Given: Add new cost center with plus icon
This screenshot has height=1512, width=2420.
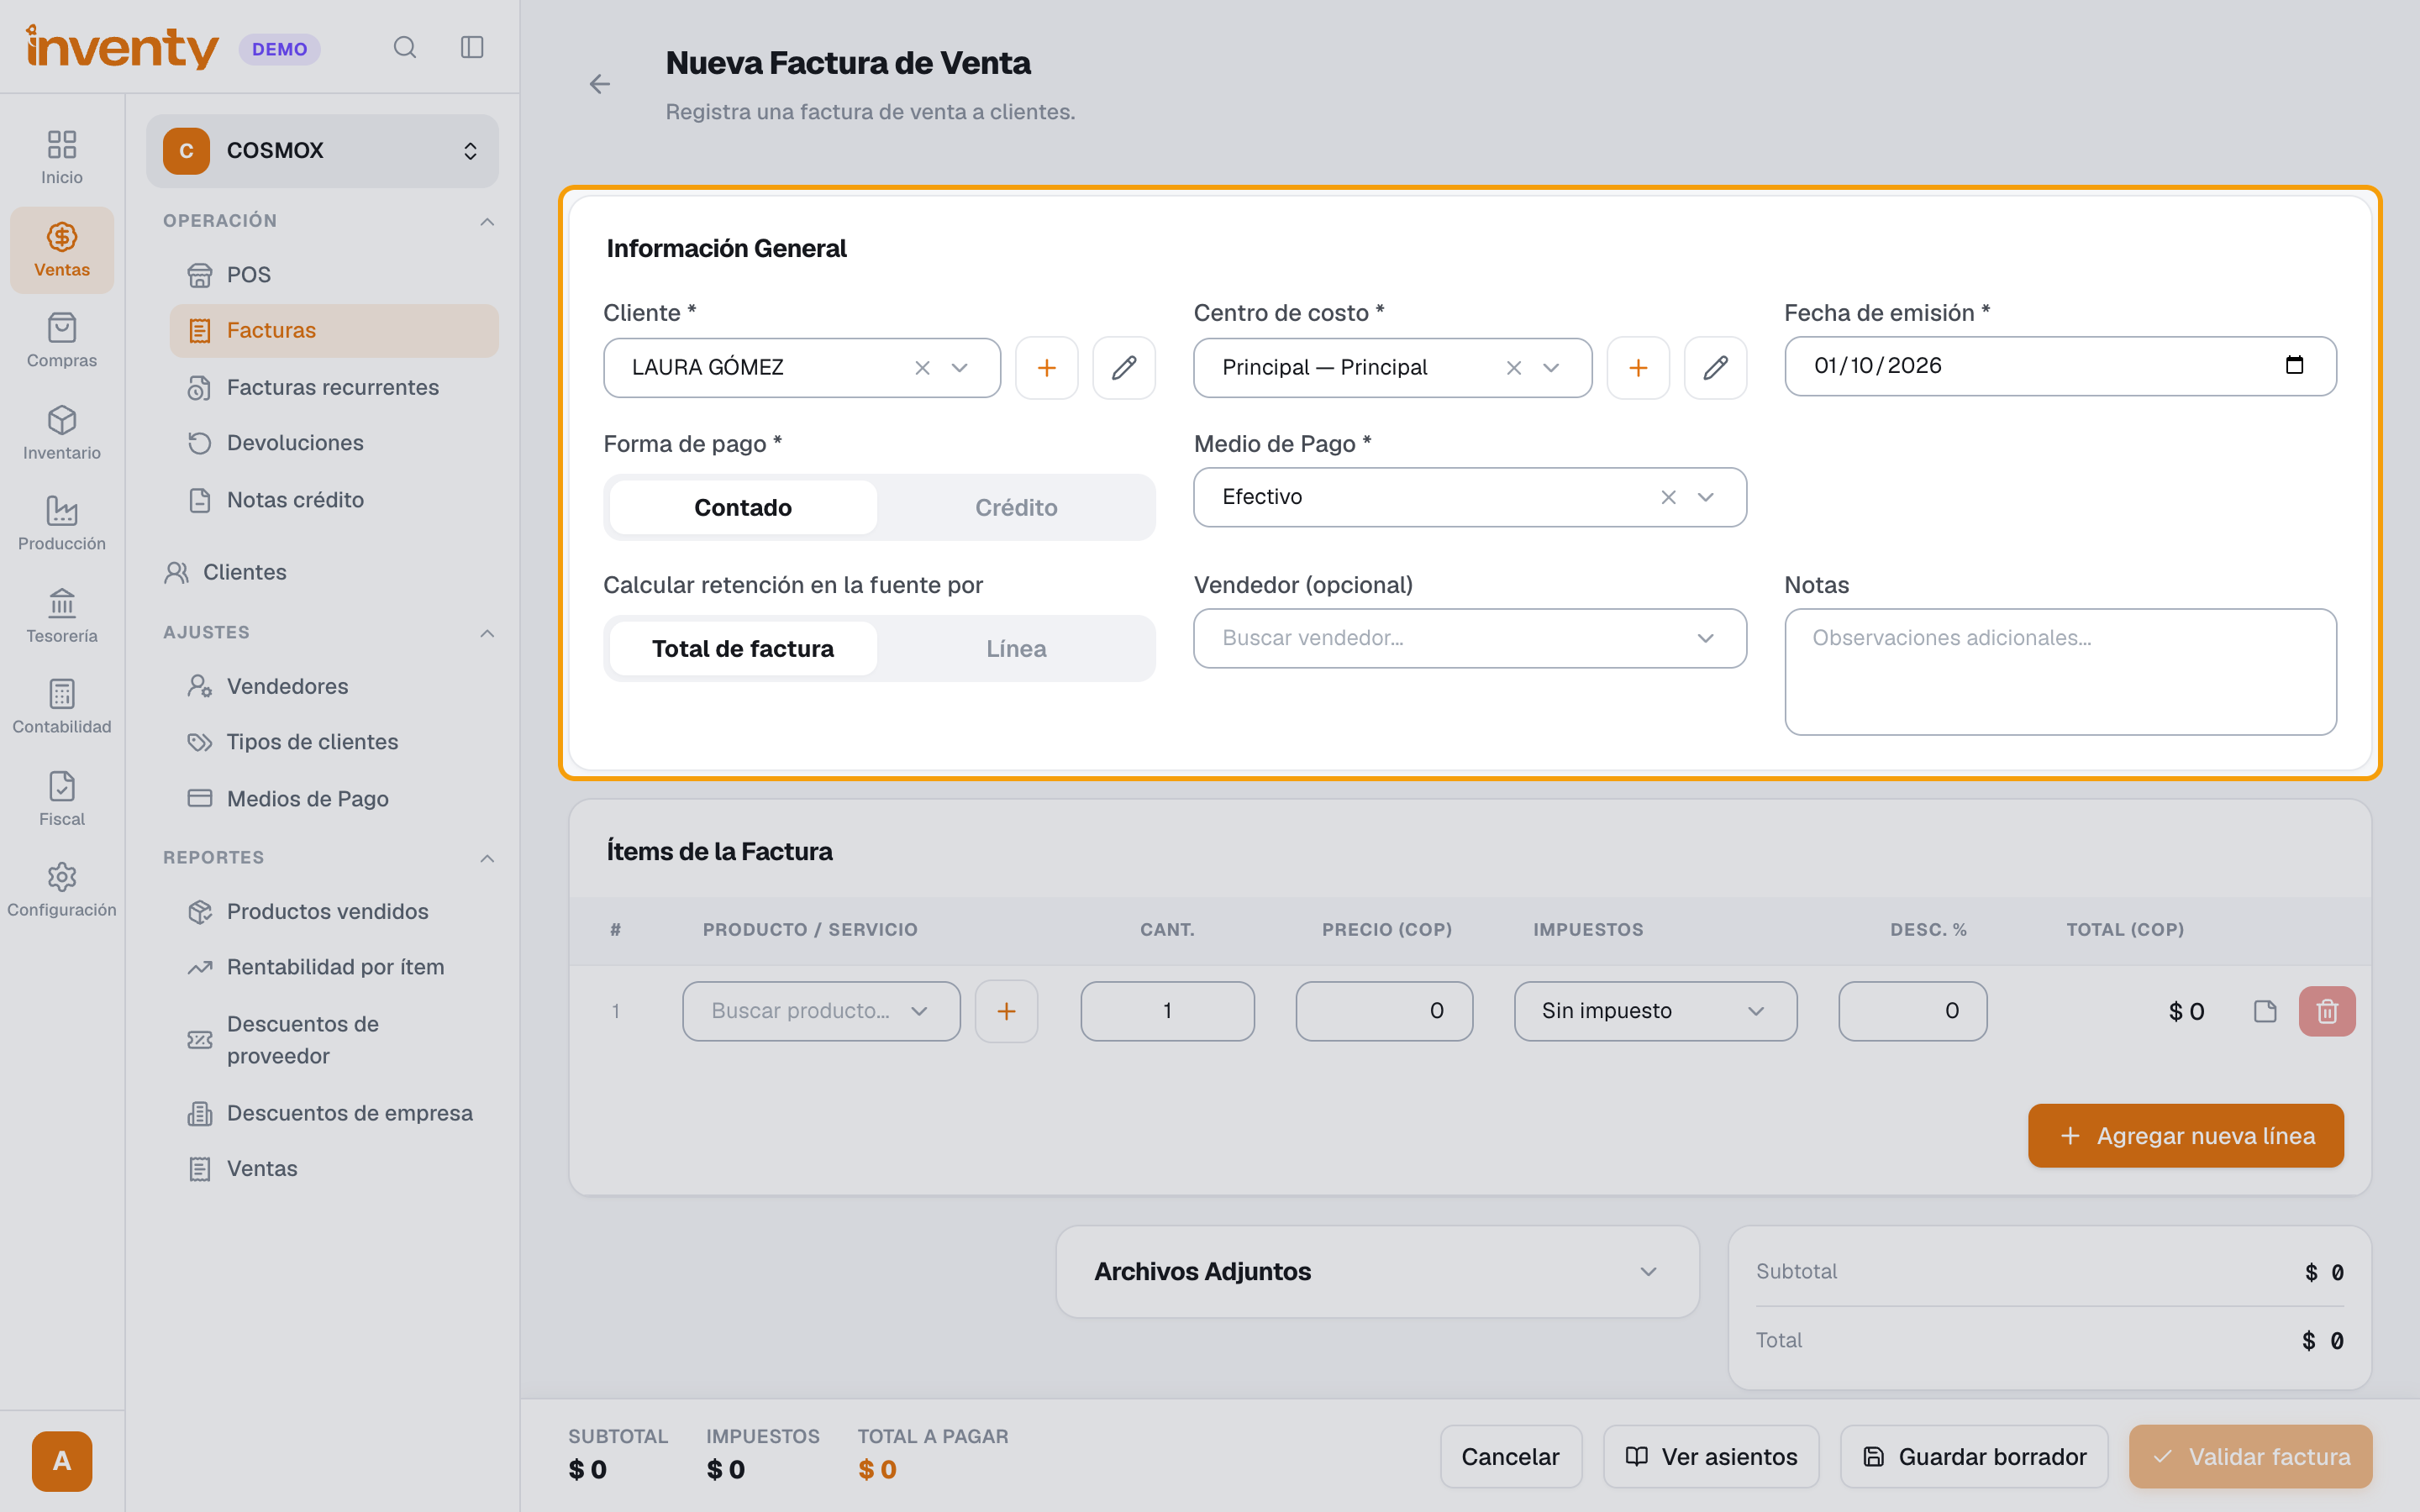Looking at the screenshot, I should point(1638,368).
